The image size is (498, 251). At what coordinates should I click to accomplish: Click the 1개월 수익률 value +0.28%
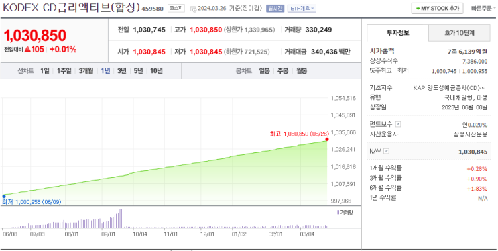[477, 169]
